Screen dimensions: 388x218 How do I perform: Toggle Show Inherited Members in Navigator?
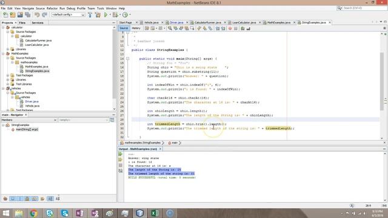5,199
